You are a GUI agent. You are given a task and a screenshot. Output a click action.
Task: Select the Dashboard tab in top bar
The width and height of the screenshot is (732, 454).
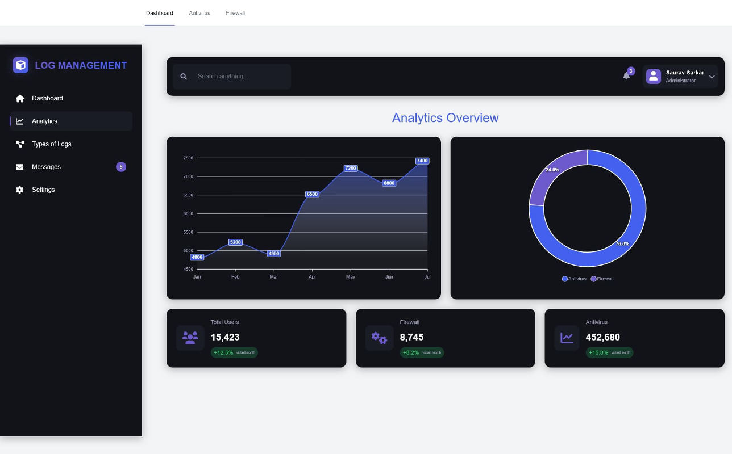tap(160, 13)
